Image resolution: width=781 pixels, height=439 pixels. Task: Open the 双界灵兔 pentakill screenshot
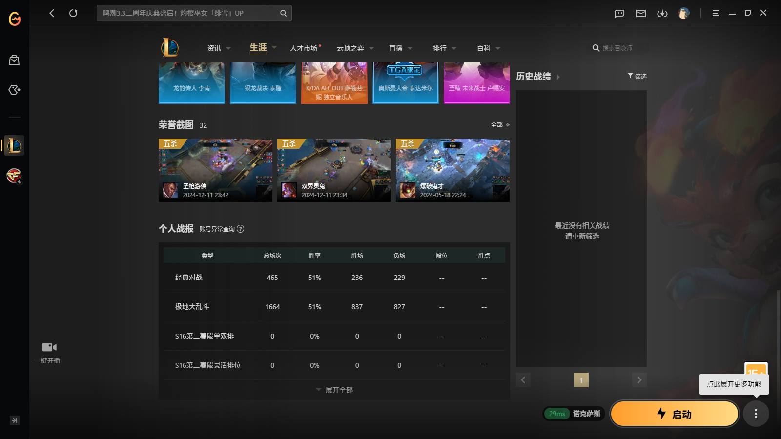[x=334, y=170]
